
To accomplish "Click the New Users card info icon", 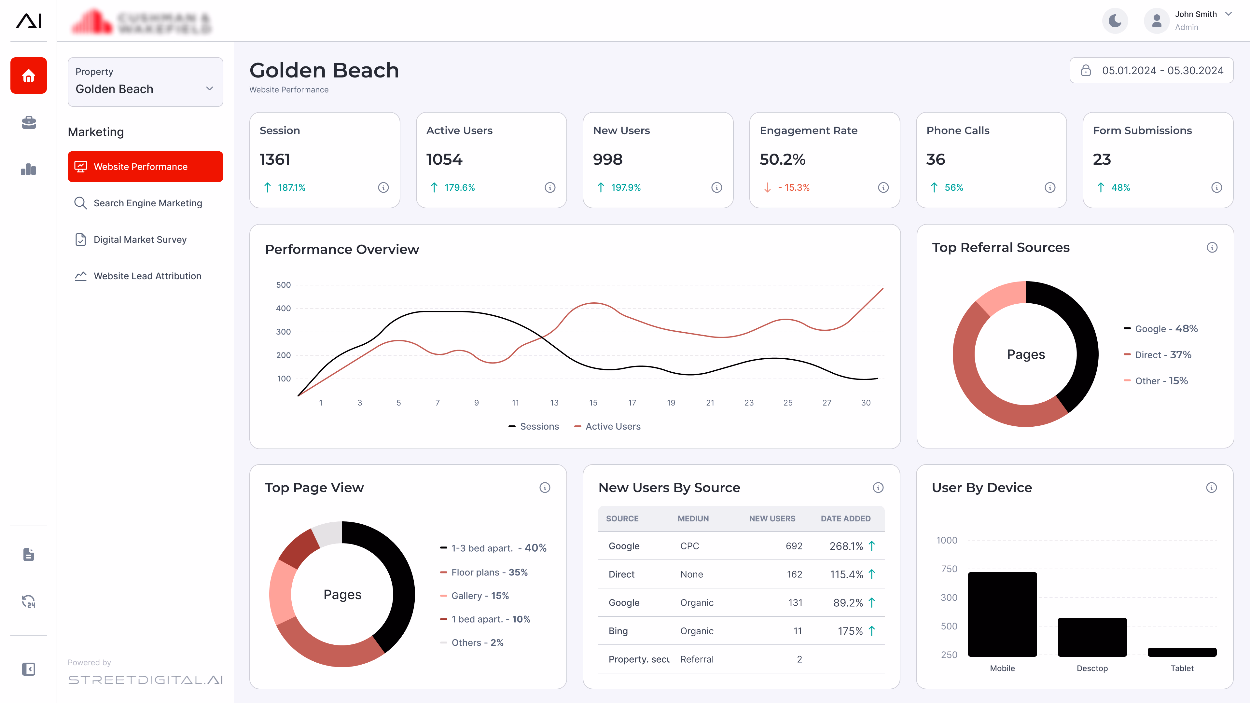I will [717, 188].
